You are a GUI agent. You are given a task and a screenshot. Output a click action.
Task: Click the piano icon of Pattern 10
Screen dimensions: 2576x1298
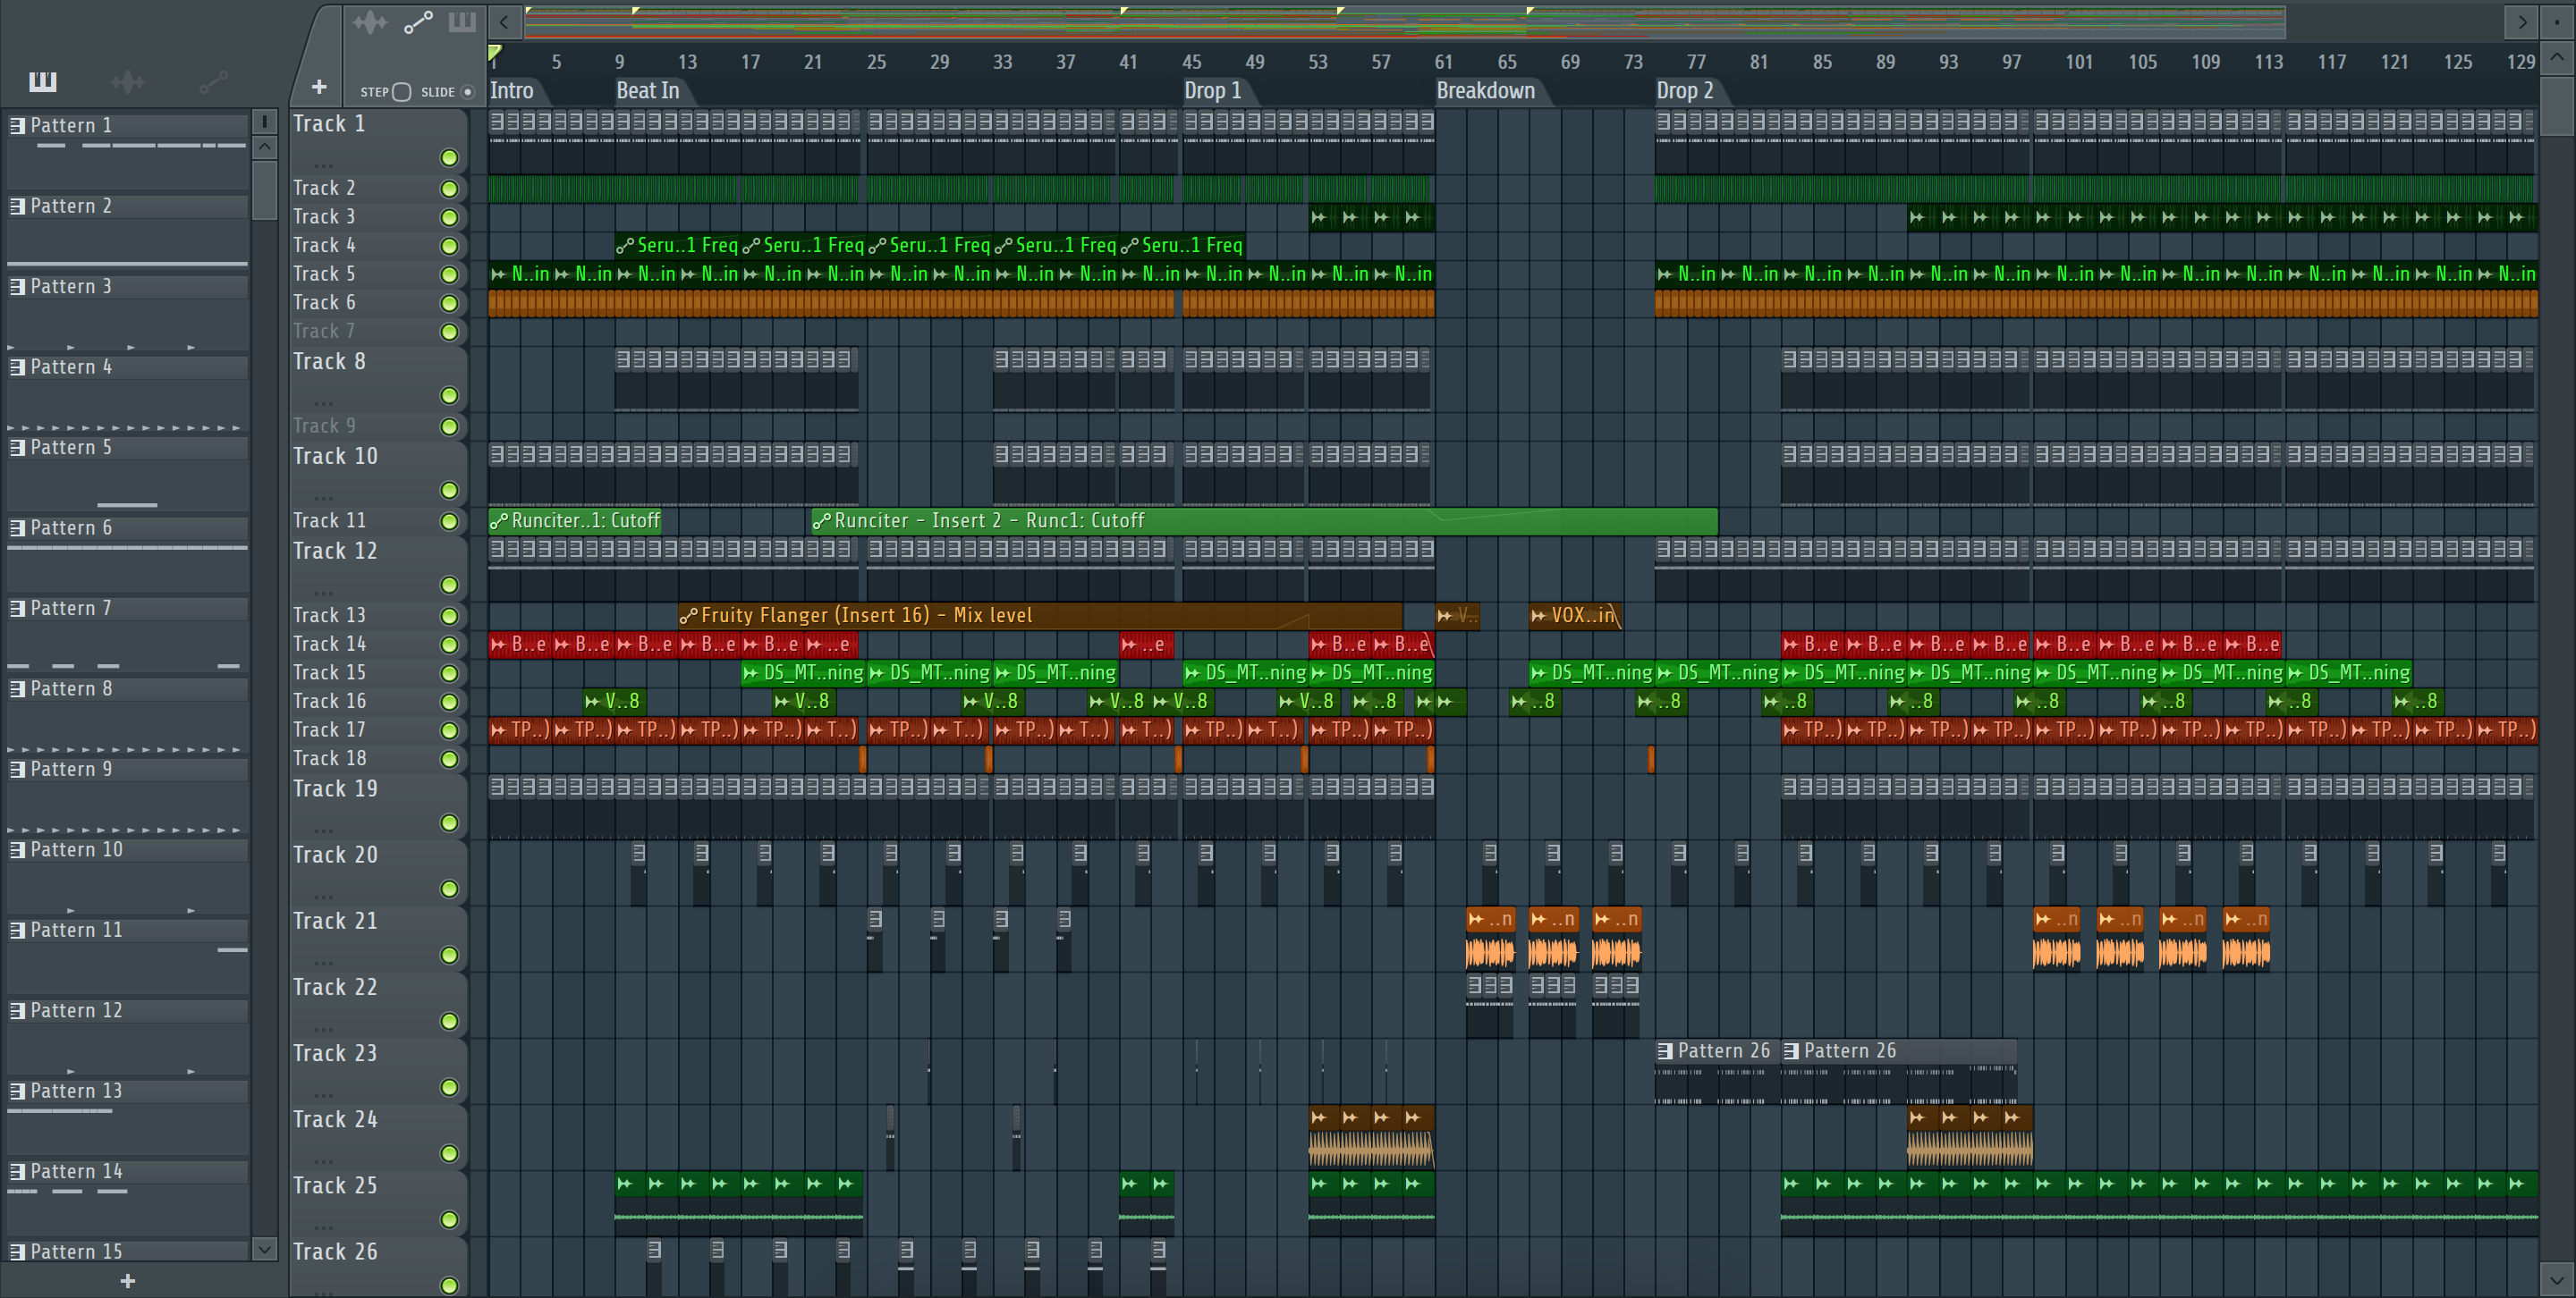[17, 849]
